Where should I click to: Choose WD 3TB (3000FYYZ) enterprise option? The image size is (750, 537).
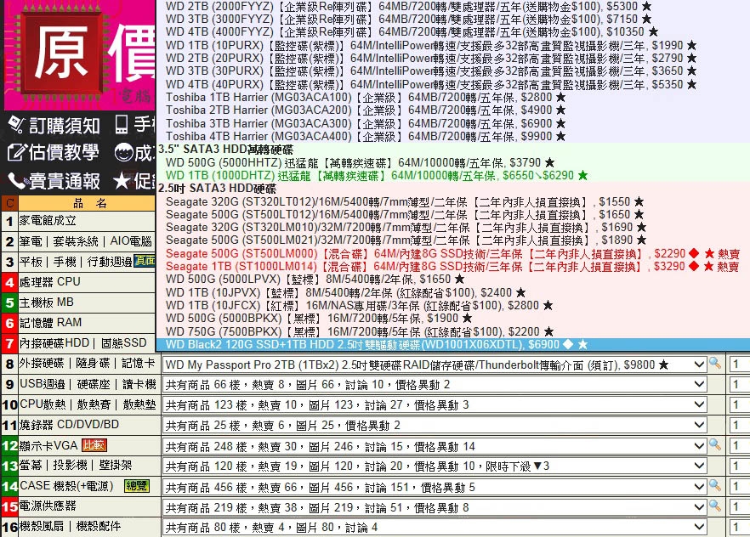[x=453, y=19]
